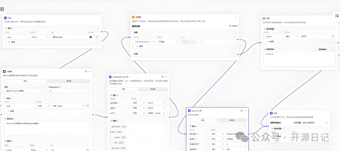Open the answer mode dropdown in 结束 node

click(310, 123)
